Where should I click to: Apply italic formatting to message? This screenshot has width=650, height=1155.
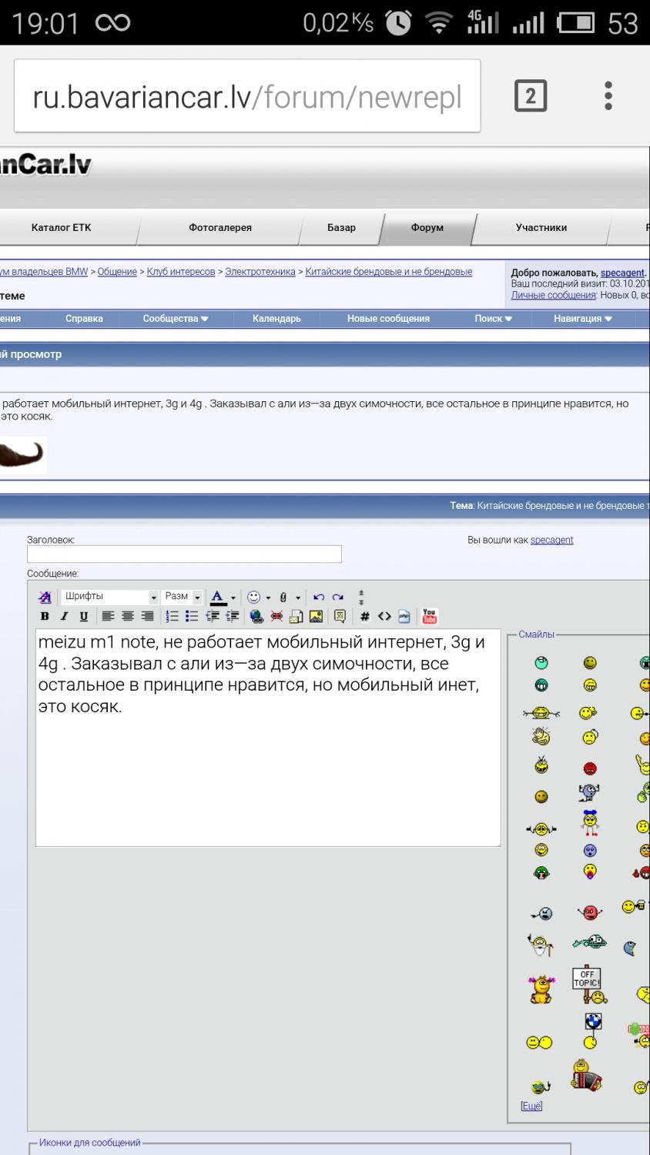[64, 616]
